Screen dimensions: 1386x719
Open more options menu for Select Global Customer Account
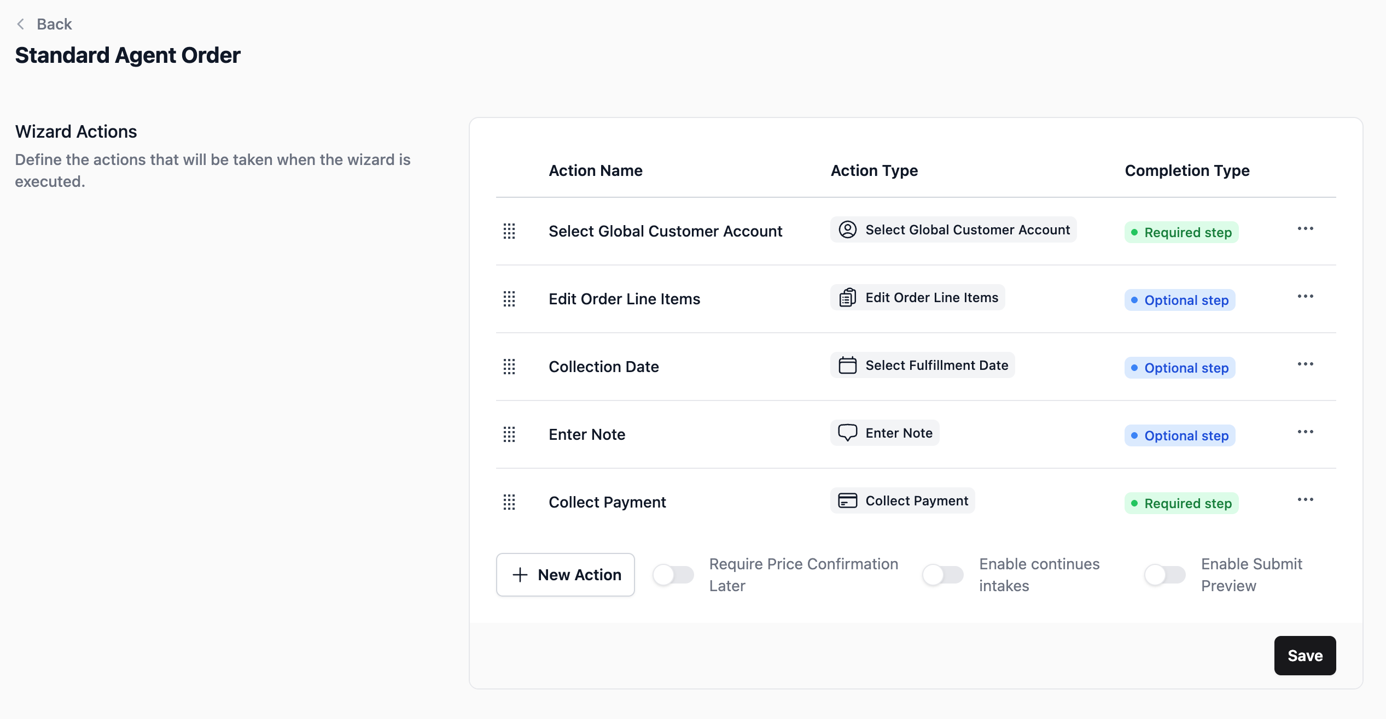pos(1305,229)
